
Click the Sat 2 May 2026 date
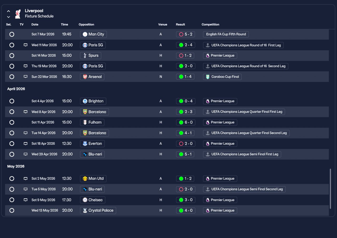pos(43,179)
